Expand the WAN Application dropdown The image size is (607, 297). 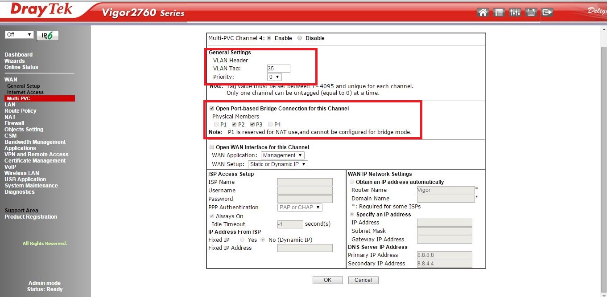(x=282, y=155)
